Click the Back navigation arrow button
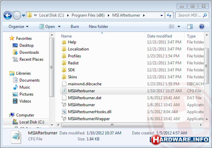The image size is (212, 148). coord(8,15)
